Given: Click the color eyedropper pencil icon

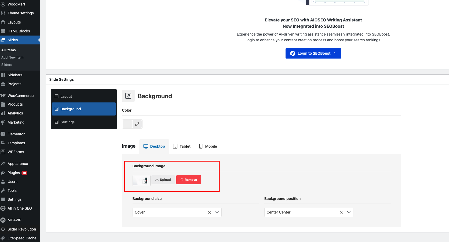Looking at the screenshot, I should [137, 124].
